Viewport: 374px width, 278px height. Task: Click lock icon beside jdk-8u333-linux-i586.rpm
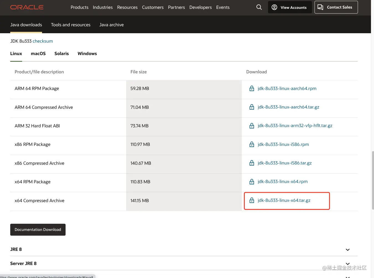click(x=252, y=144)
